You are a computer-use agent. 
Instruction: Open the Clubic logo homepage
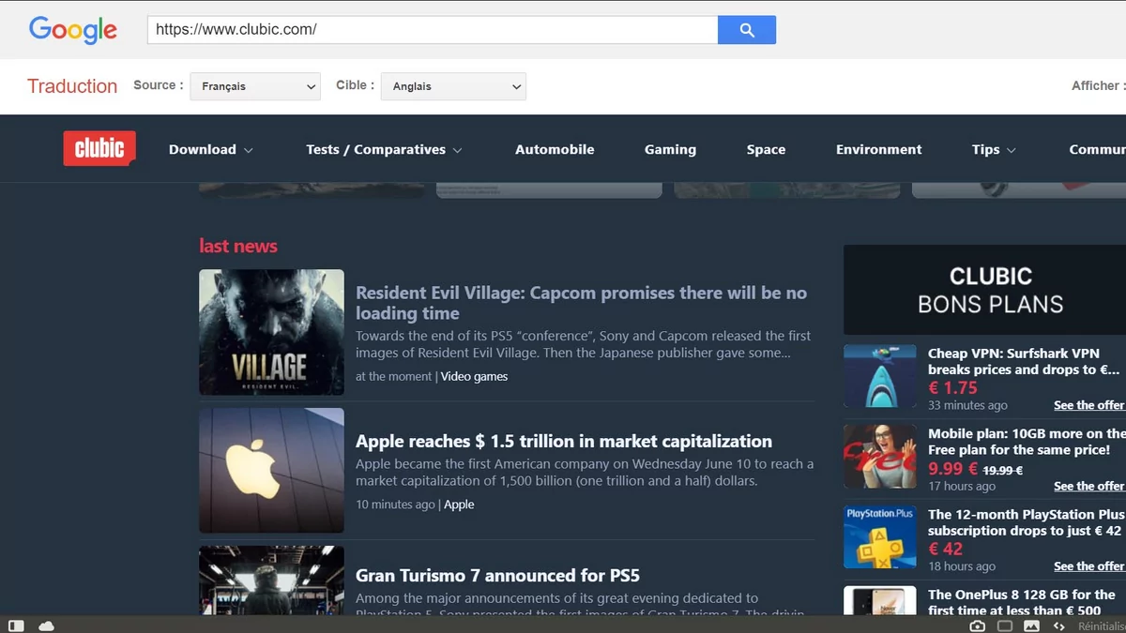coord(99,148)
